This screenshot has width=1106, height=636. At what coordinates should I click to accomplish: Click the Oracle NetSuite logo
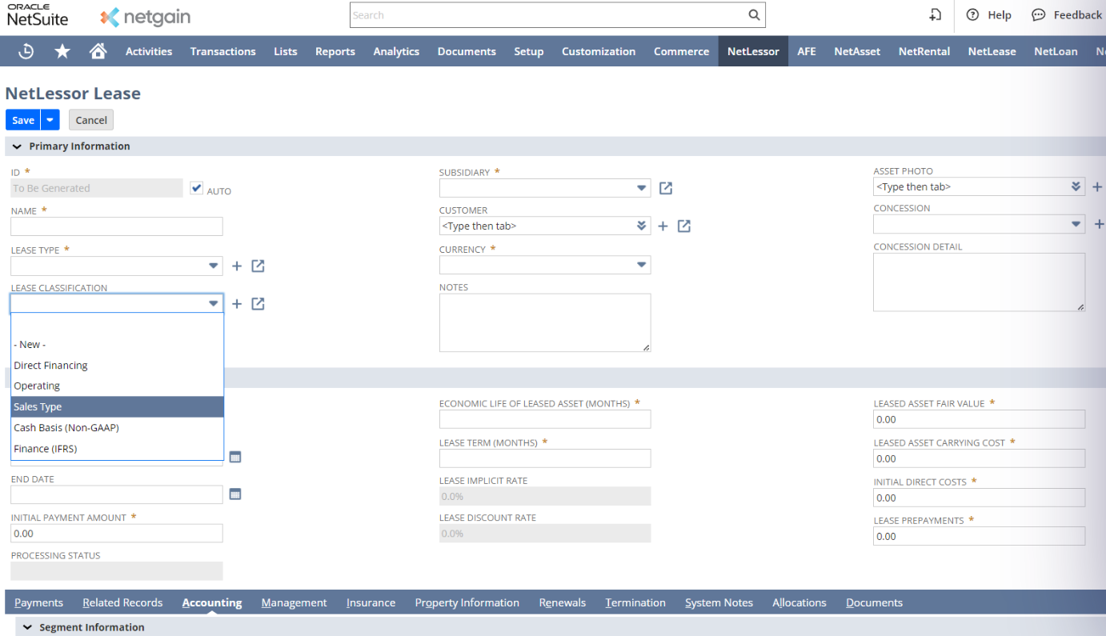coord(38,15)
